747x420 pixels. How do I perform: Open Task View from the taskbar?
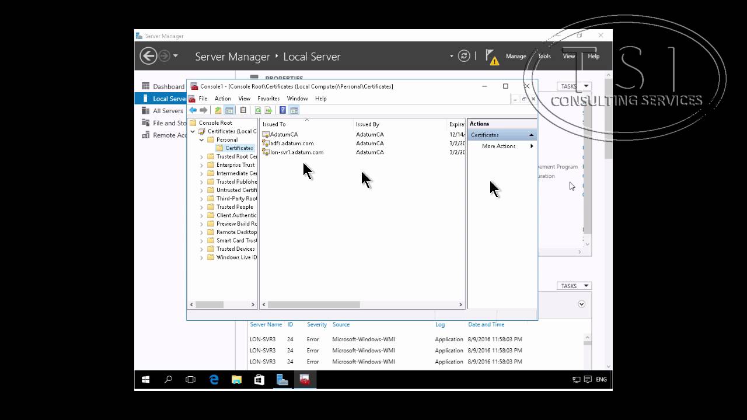coord(190,380)
